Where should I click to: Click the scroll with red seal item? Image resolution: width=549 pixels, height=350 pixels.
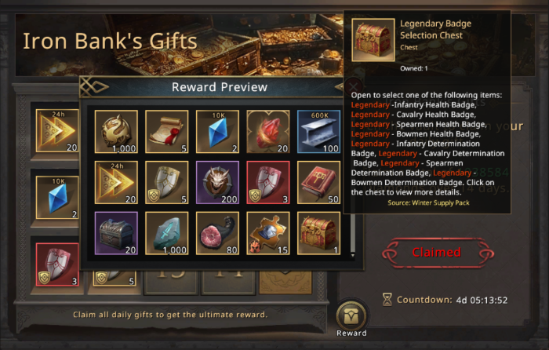pos(166,132)
